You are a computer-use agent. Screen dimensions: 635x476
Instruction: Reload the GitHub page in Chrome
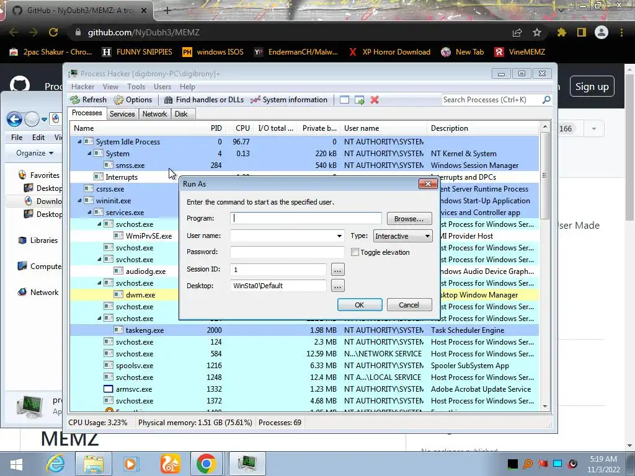tap(53, 32)
